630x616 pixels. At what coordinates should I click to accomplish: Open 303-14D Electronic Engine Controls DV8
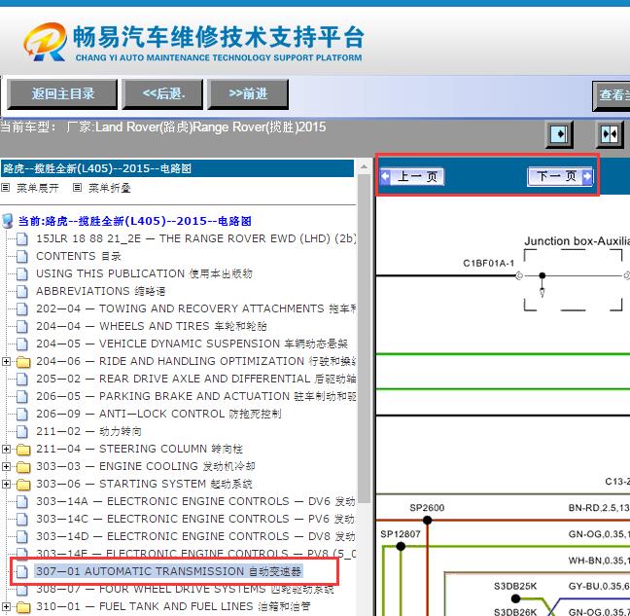[x=196, y=536]
